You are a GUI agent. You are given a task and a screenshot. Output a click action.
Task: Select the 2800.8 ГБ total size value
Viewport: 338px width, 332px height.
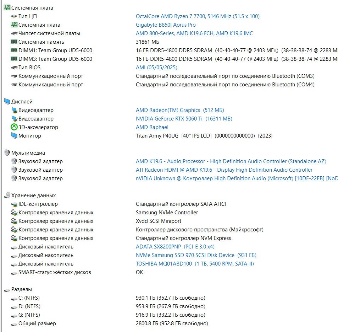click(172, 323)
